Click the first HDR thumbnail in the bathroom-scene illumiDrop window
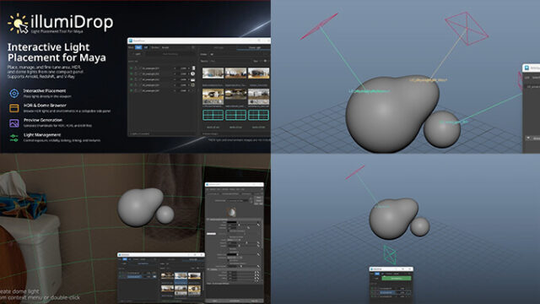The image size is (540, 304). click(x=167, y=276)
